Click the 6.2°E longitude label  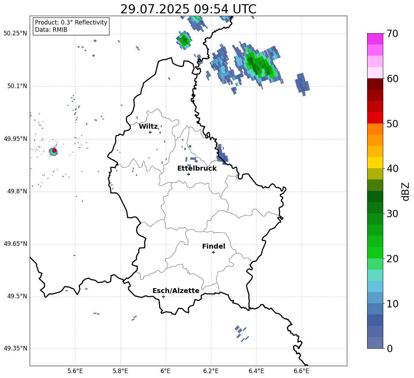click(211, 371)
